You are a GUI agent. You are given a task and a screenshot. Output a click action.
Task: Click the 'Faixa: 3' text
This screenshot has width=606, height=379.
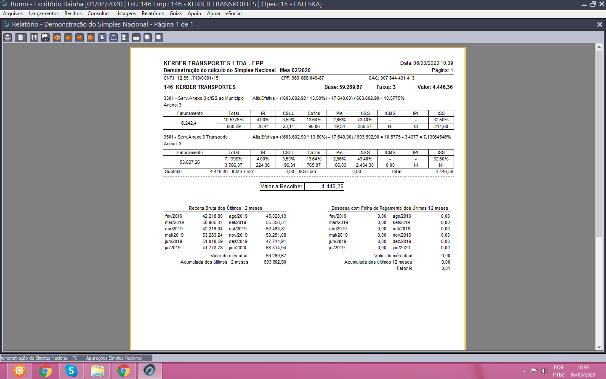[386, 87]
